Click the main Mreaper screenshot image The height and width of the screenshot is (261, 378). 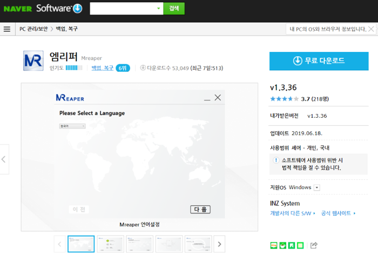(x=139, y=154)
